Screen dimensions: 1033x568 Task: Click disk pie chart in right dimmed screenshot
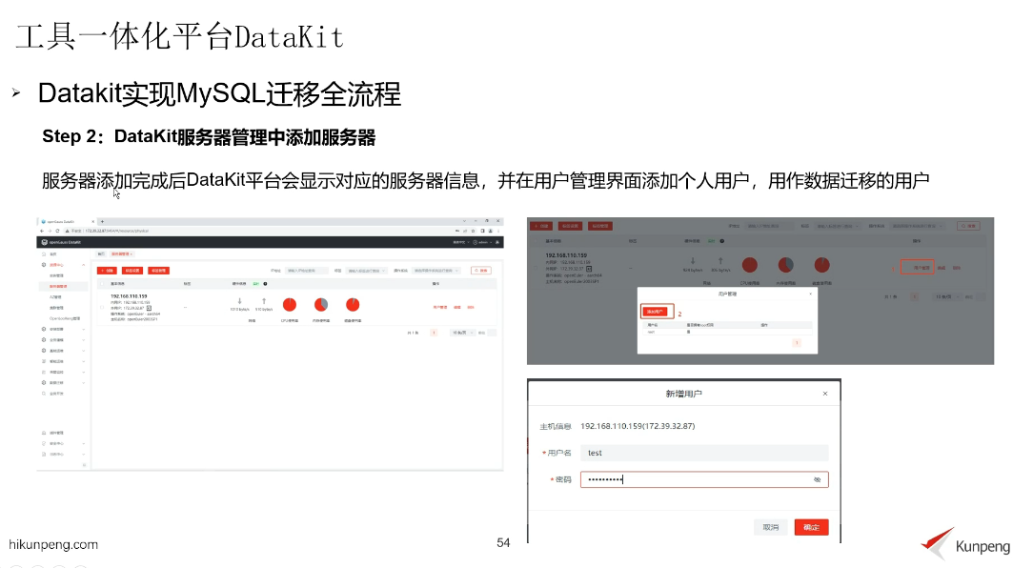click(x=821, y=265)
